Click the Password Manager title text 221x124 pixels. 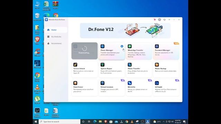[163, 50]
